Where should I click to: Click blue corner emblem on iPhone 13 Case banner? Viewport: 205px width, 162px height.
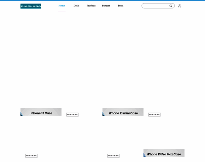click(x=22, y=114)
